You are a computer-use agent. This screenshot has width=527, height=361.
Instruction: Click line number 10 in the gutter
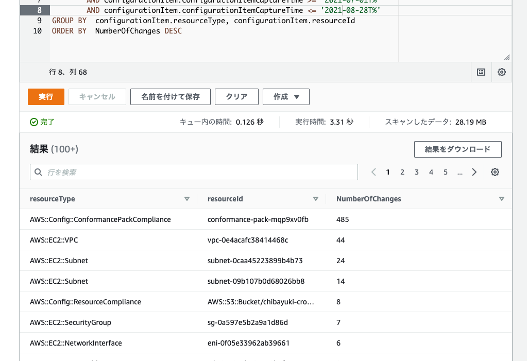coord(37,31)
